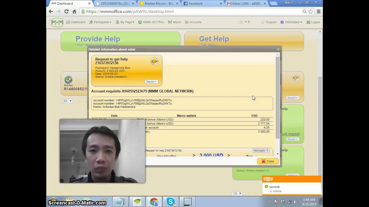Reload the page with the refresh icon

coord(66,11)
